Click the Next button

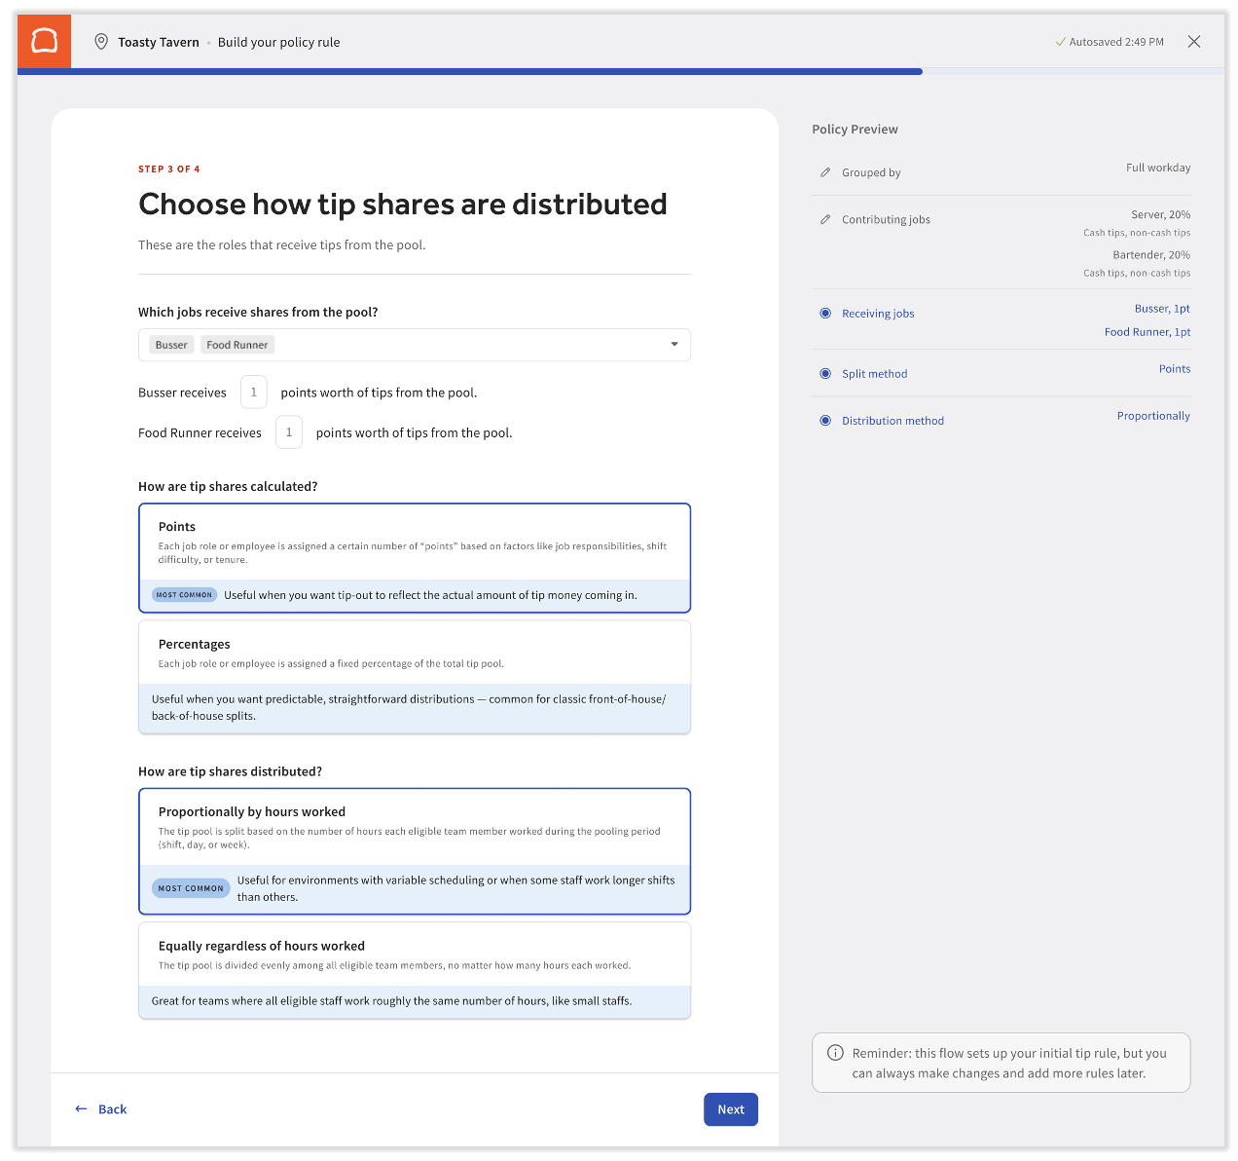click(730, 1109)
